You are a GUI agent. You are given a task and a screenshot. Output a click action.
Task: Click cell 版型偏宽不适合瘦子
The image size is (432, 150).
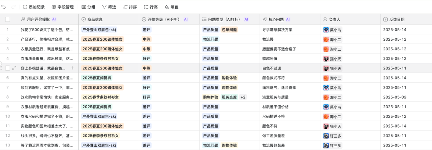(x=279, y=49)
